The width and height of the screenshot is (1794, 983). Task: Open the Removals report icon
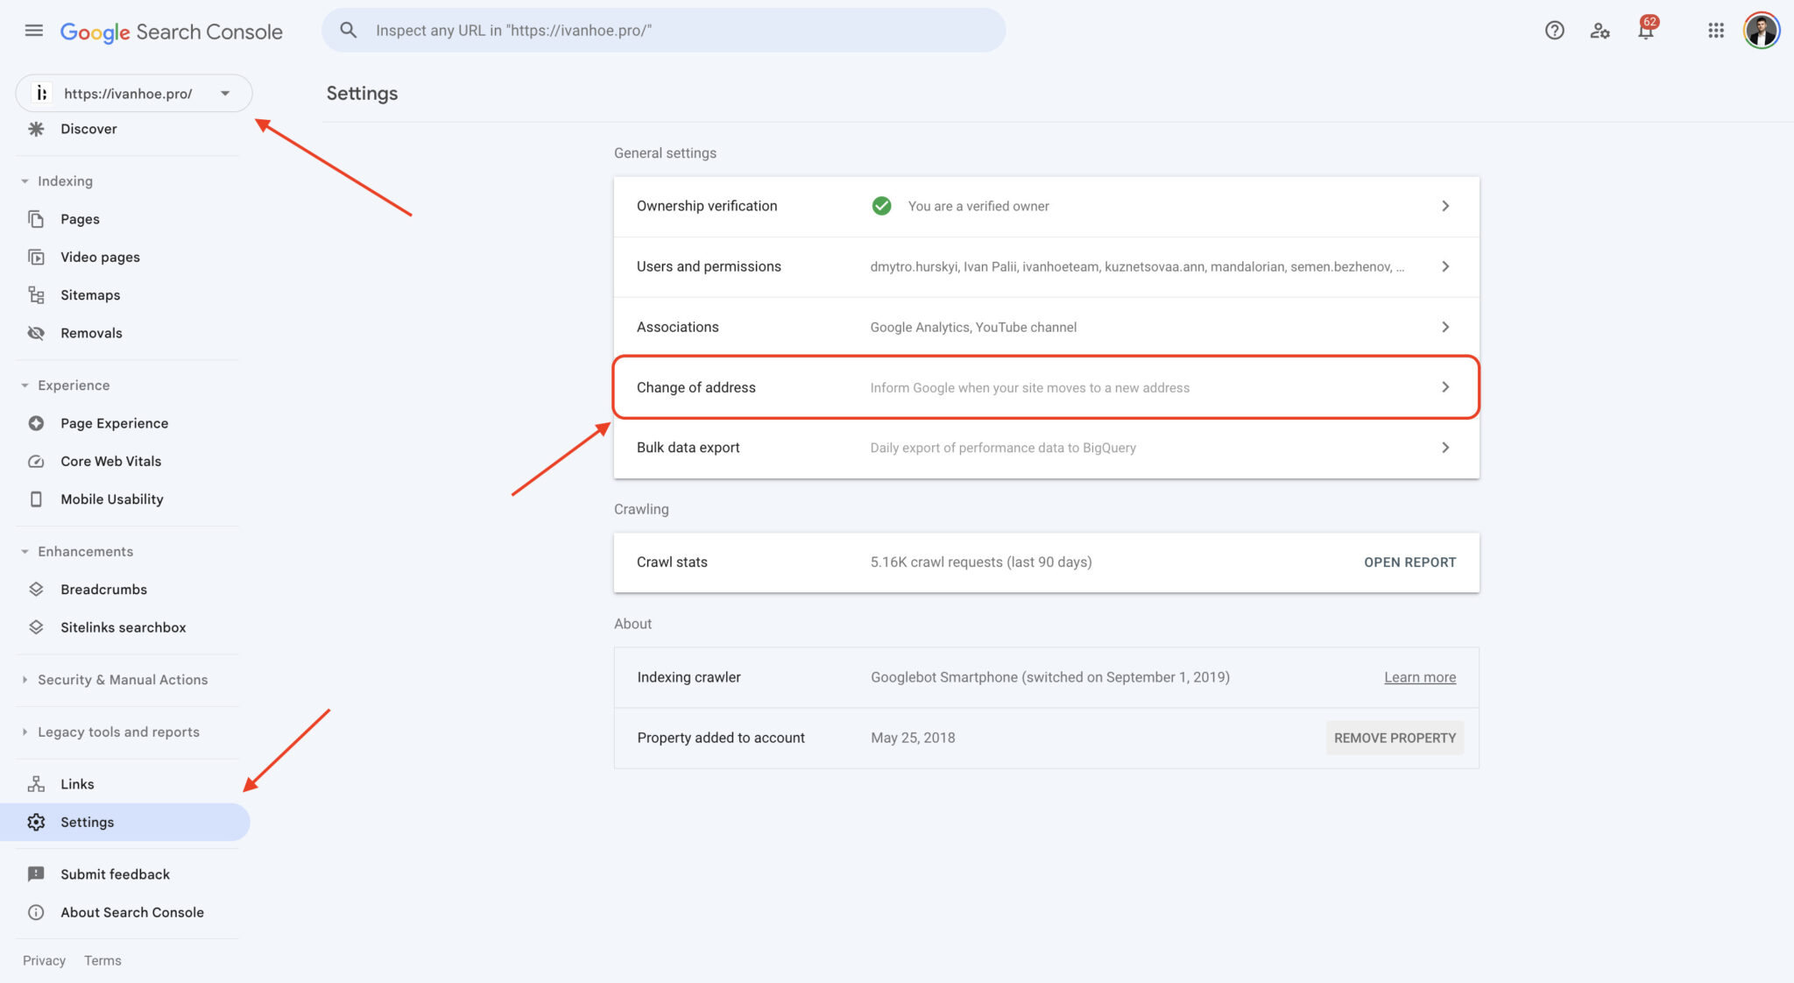[35, 333]
